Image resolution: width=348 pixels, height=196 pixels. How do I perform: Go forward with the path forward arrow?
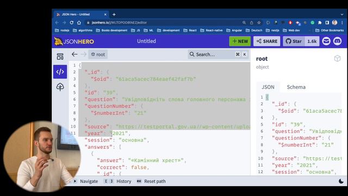[83, 54]
